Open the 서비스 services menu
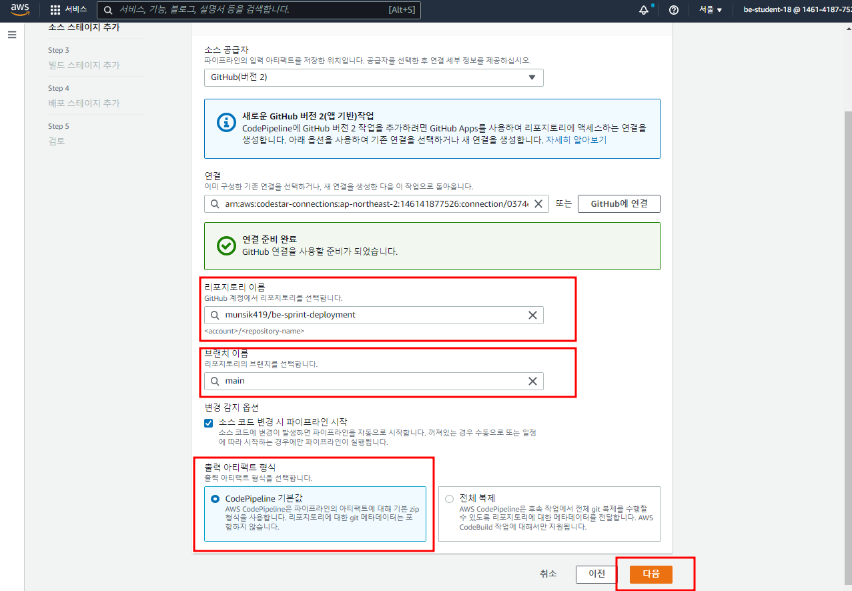The width and height of the screenshot is (852, 591). click(69, 10)
